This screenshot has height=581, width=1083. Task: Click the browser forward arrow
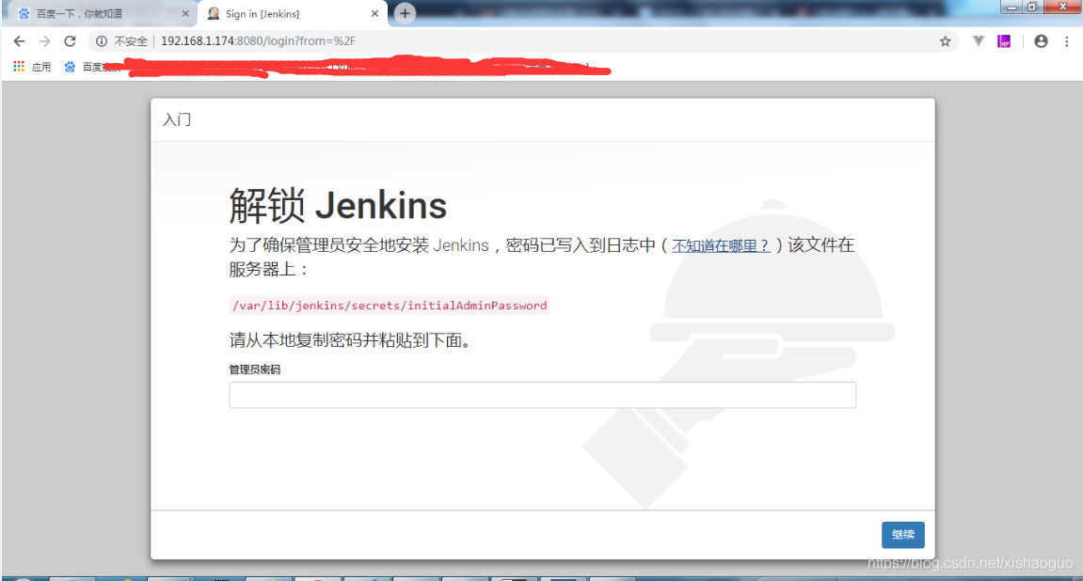pos(45,41)
